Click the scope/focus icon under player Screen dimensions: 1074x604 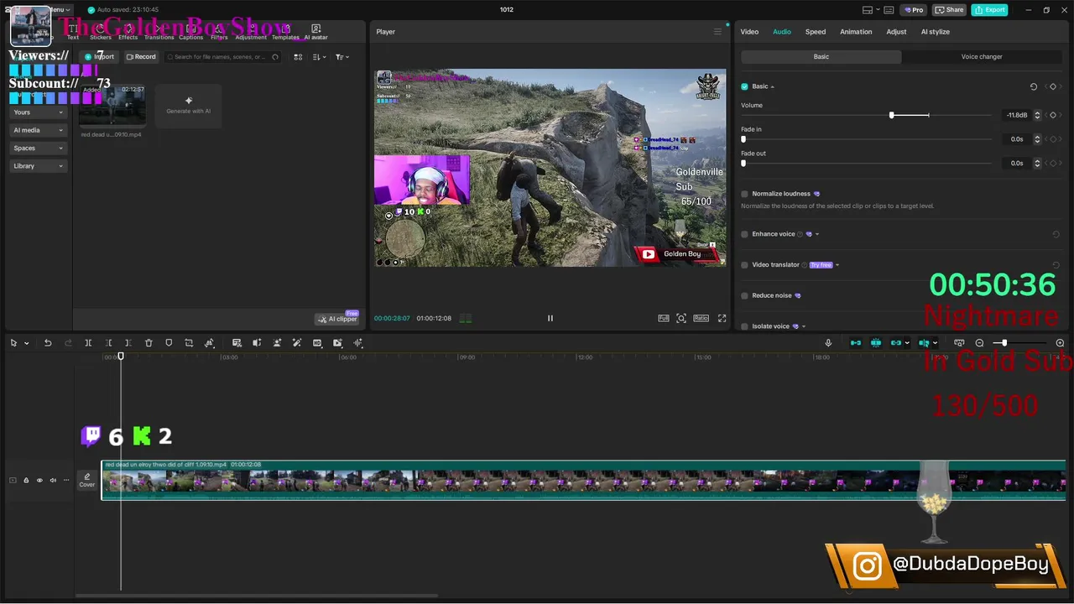[x=681, y=318]
